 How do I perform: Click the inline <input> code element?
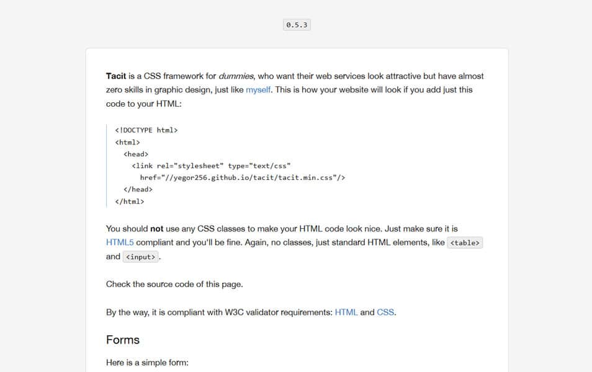(x=140, y=256)
